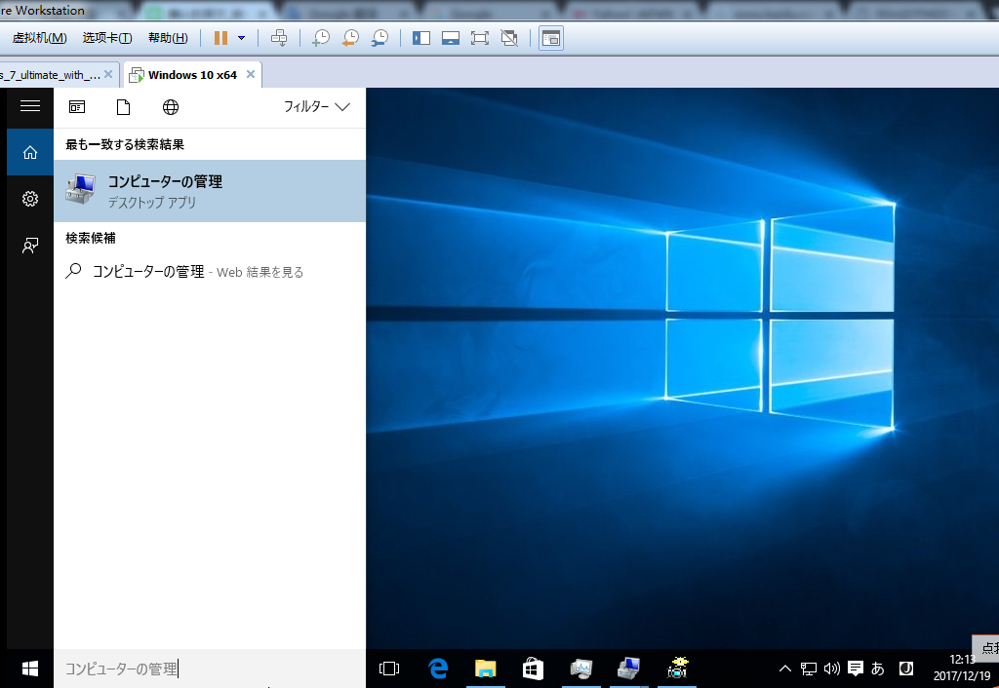This screenshot has height=688, width=999.
Task: Show hidden system tray icons chevron
Action: (x=785, y=669)
